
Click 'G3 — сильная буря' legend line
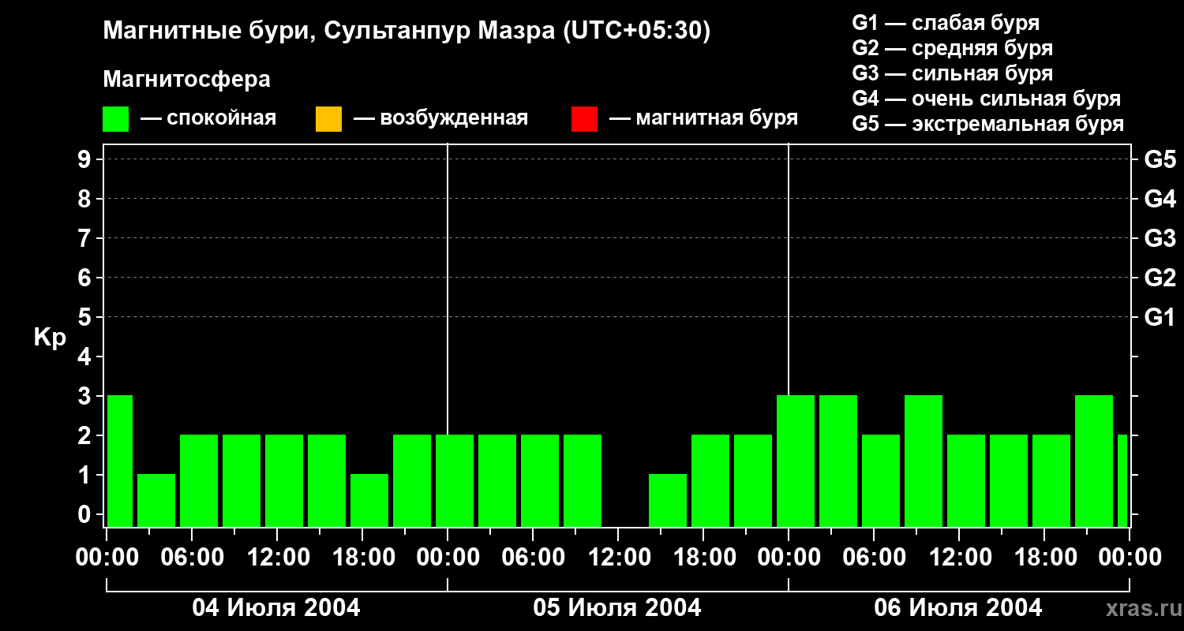952,73
